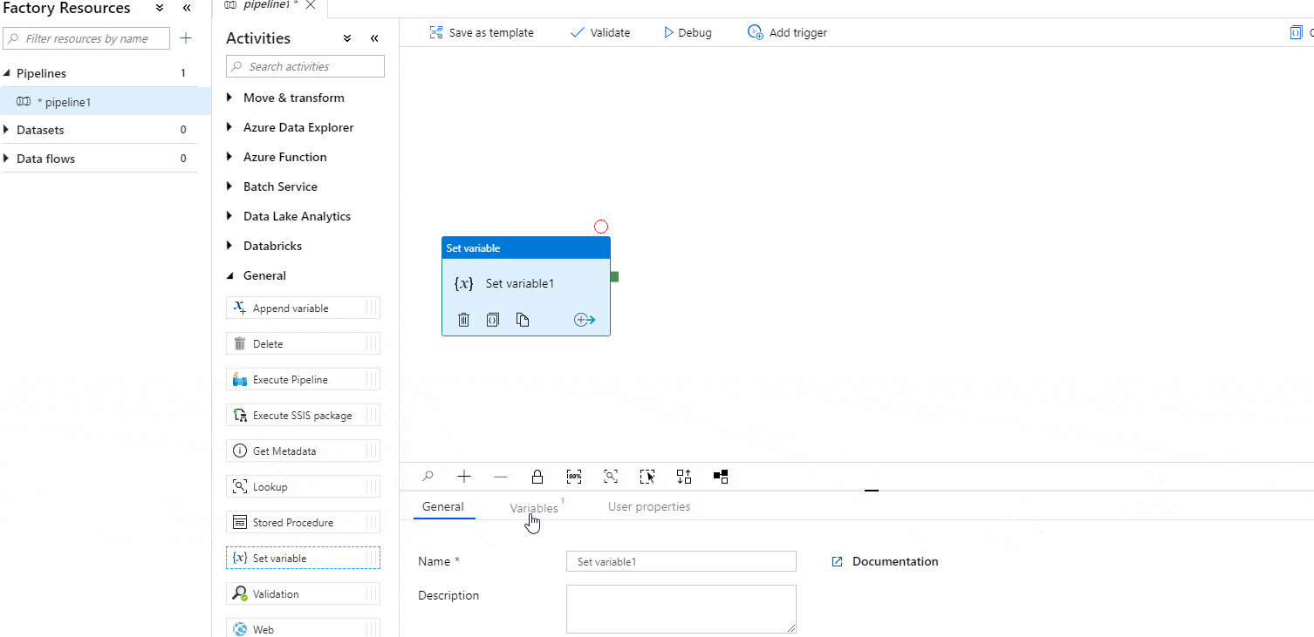Select the Lookup activity label
The image size is (1314, 637).
(270, 487)
